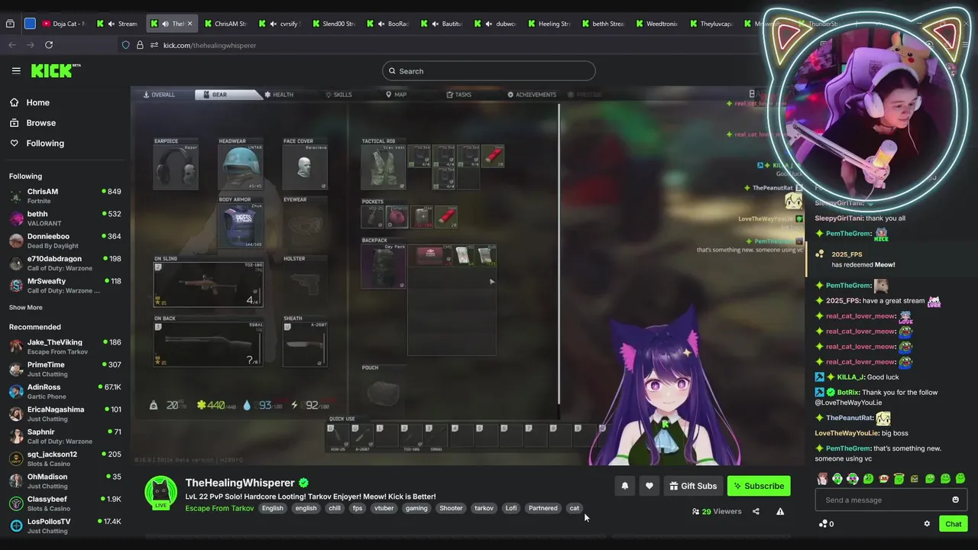This screenshot has width=978, height=550.
Task: Click the Partnered tag
Action: point(543,508)
